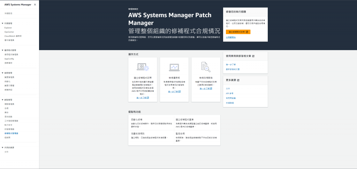Open 庫存 in the sidebar
This screenshot has width=357, height=169.
click(x=6, y=112)
